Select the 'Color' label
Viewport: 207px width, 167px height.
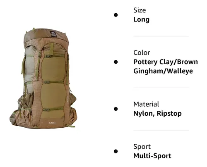142,52
